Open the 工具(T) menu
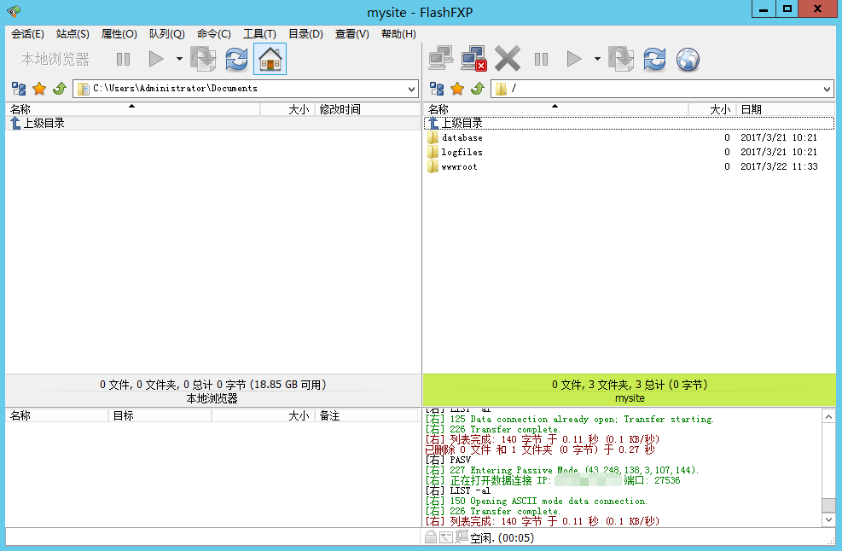The image size is (842, 551). click(x=259, y=34)
